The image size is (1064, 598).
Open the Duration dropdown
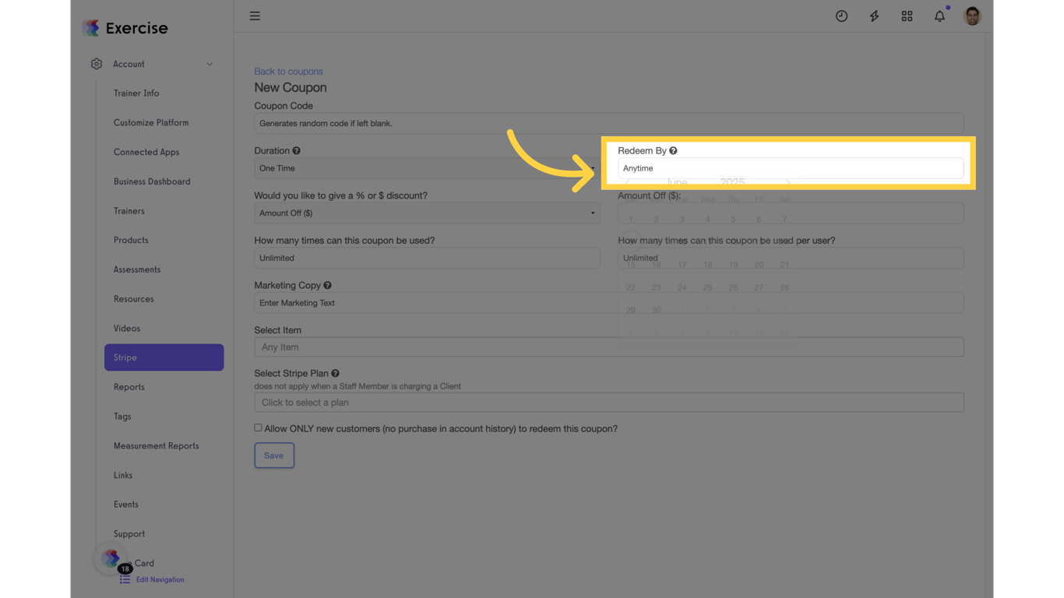click(426, 168)
